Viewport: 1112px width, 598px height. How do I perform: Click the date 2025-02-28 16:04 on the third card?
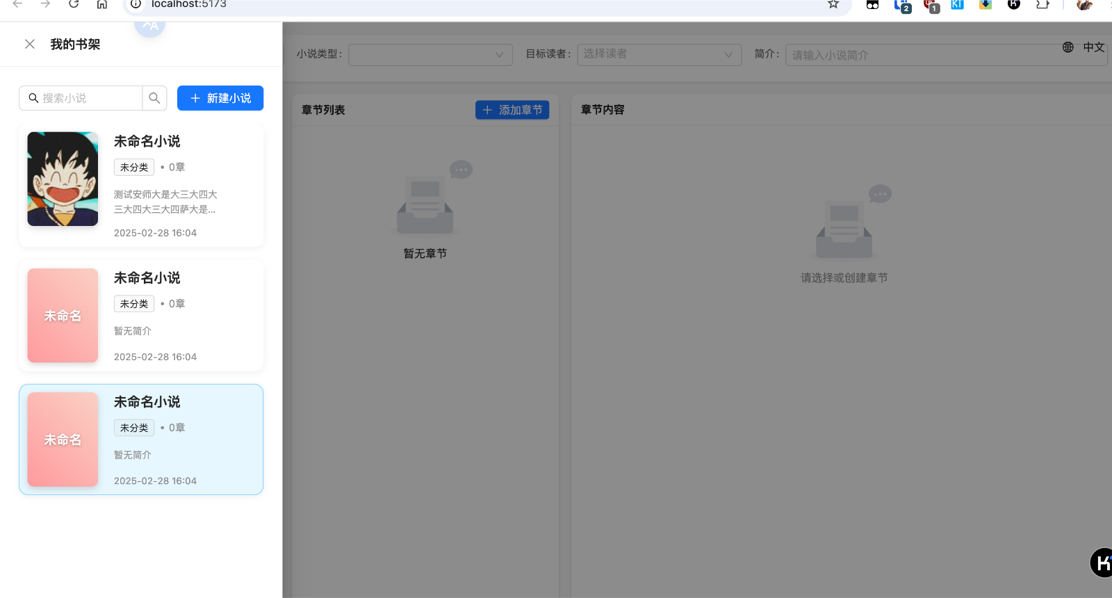(155, 480)
